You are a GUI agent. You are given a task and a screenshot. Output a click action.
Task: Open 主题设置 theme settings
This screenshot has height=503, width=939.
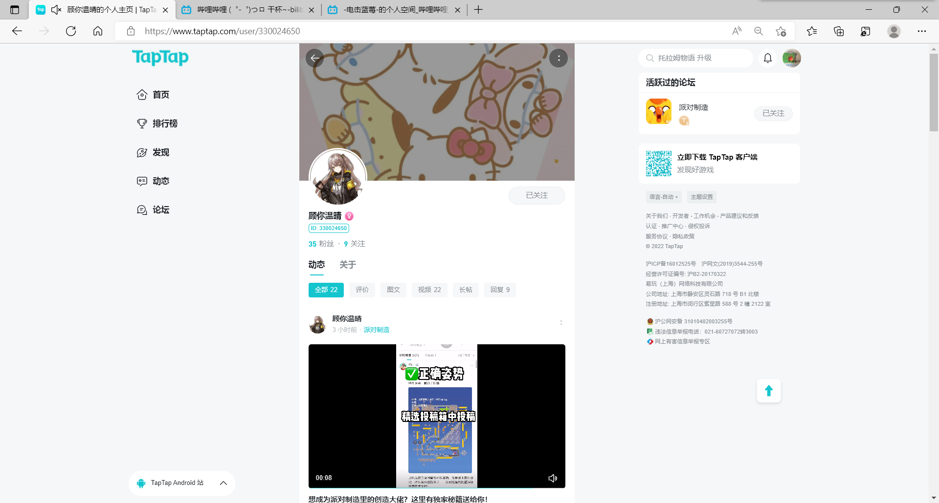click(x=702, y=197)
